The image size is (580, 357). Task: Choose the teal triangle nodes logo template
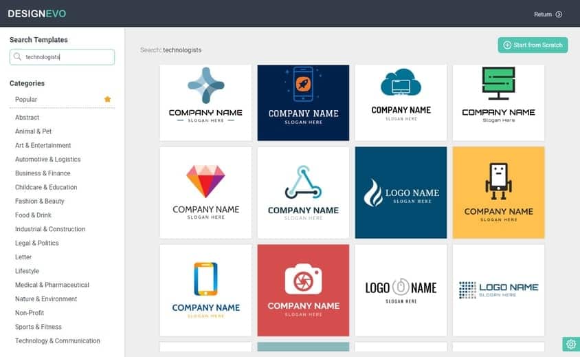tap(303, 193)
